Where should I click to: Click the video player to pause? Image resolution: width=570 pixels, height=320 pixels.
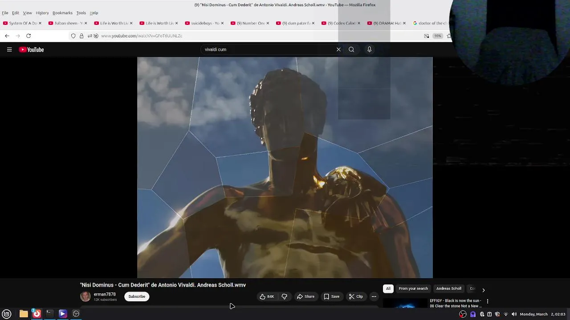(285, 168)
